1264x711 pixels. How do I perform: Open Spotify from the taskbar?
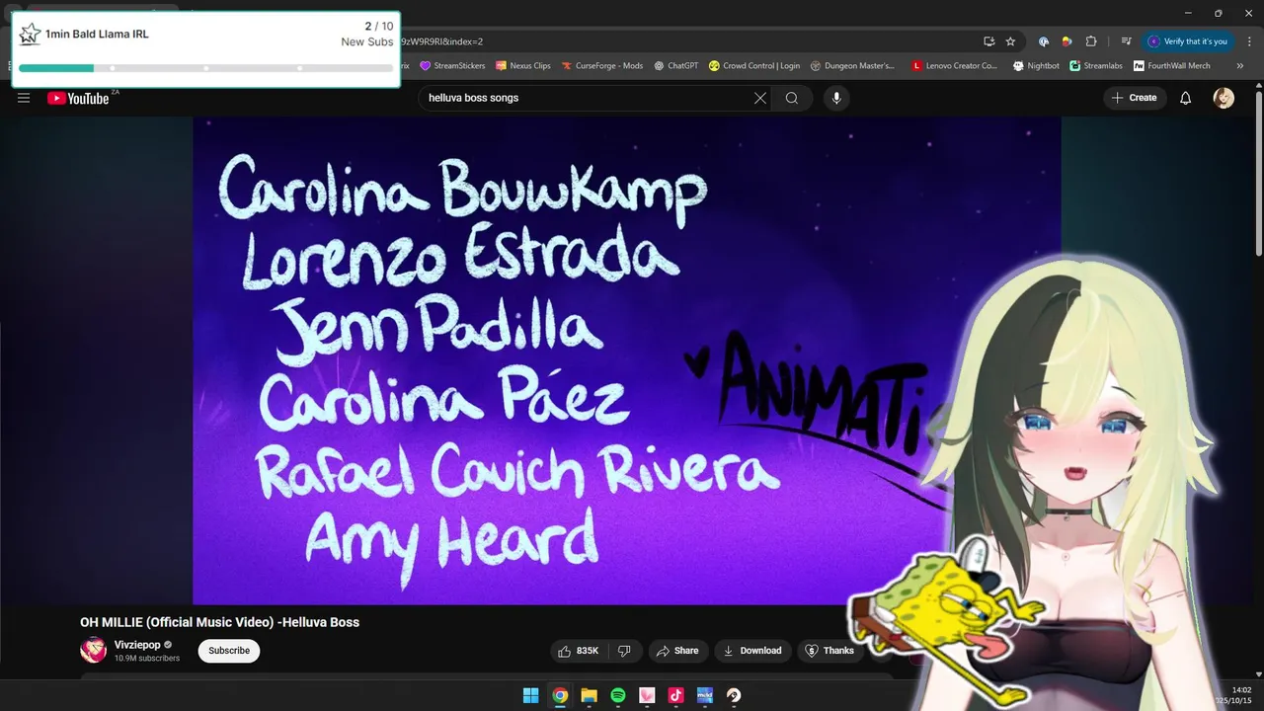(618, 695)
